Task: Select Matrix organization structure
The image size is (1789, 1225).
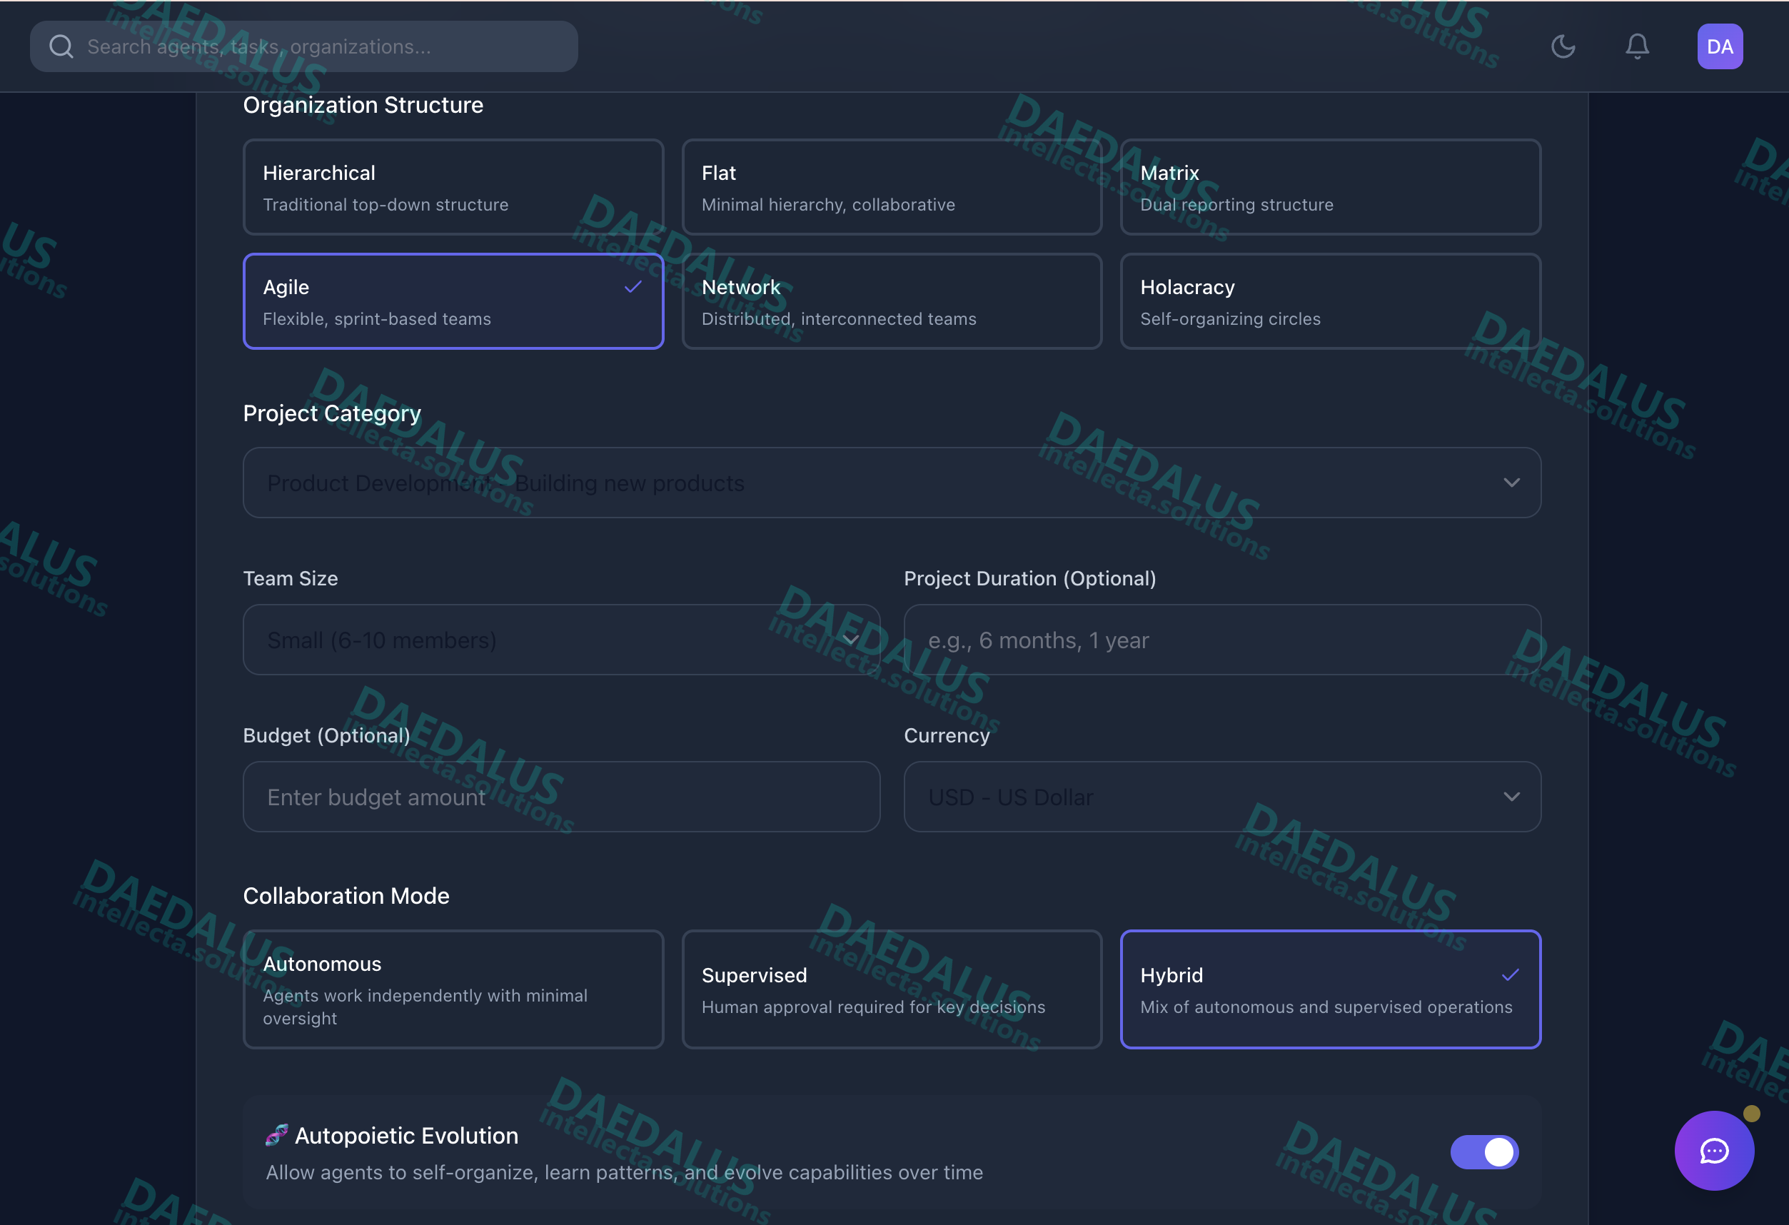Action: point(1330,187)
